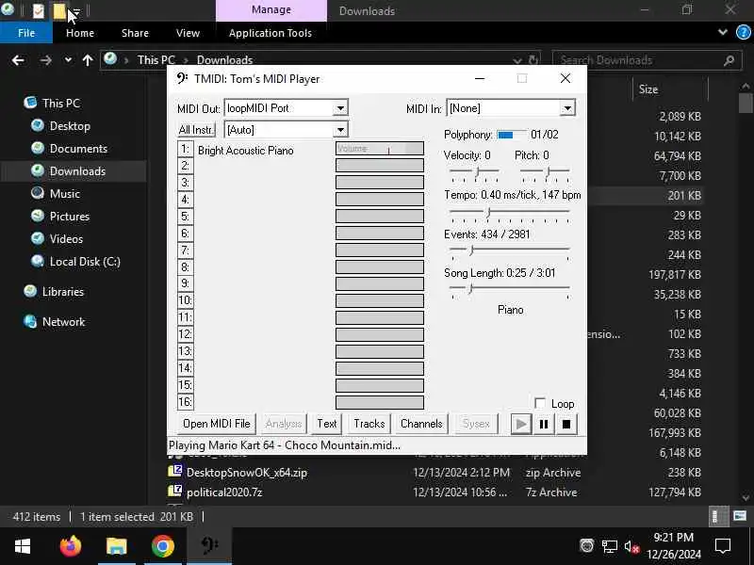Viewport: 754px width, 565px height.
Task: Open the Channels button
Action: pos(421,424)
